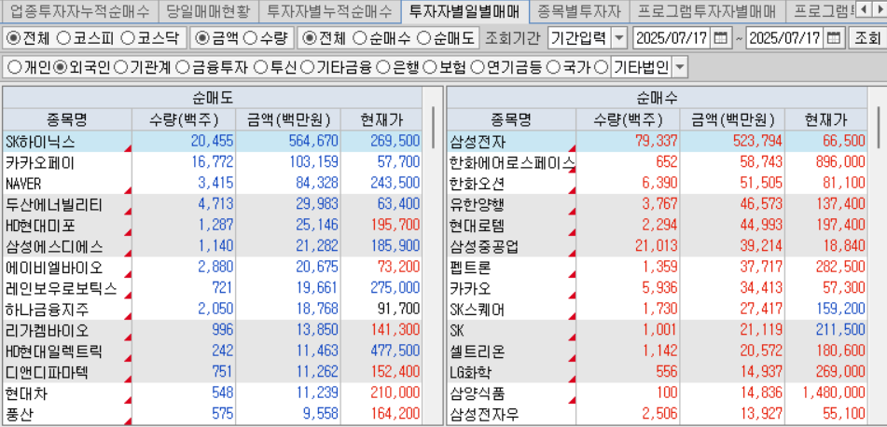Switch to 프로그램투자자별매매 tab
Viewport: 887px width, 427px height.
707,9
